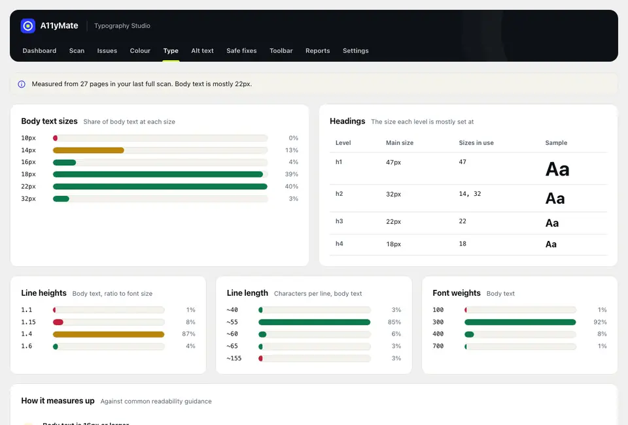Click the Sample column header
The width and height of the screenshot is (628, 425).
[556, 143]
